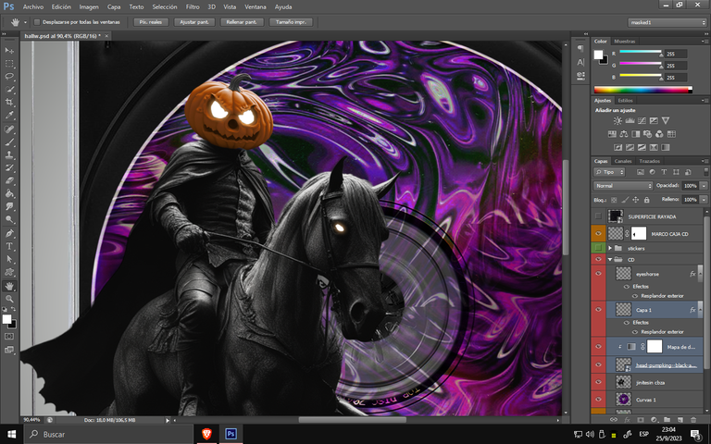Screen dimensions: 711x444
Task: Collapse eyeshorse layer effects arrow
Action: (x=700, y=274)
